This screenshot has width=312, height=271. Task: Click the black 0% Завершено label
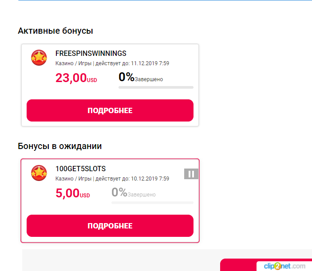coord(141,77)
